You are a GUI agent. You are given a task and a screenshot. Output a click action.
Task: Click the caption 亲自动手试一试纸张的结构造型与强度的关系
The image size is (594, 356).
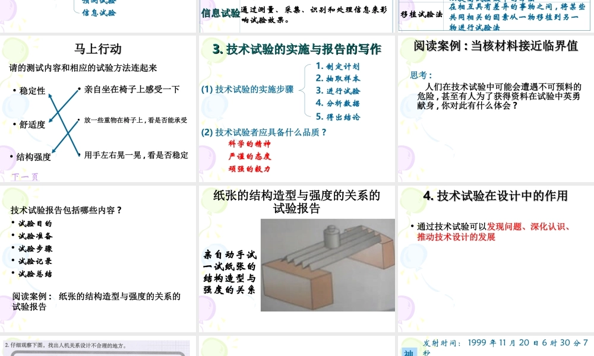(x=229, y=272)
